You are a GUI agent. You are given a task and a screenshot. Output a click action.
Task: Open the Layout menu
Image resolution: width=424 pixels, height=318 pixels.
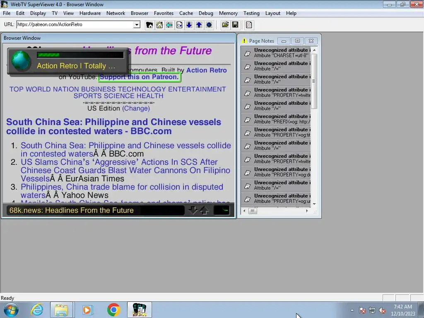[272, 13]
